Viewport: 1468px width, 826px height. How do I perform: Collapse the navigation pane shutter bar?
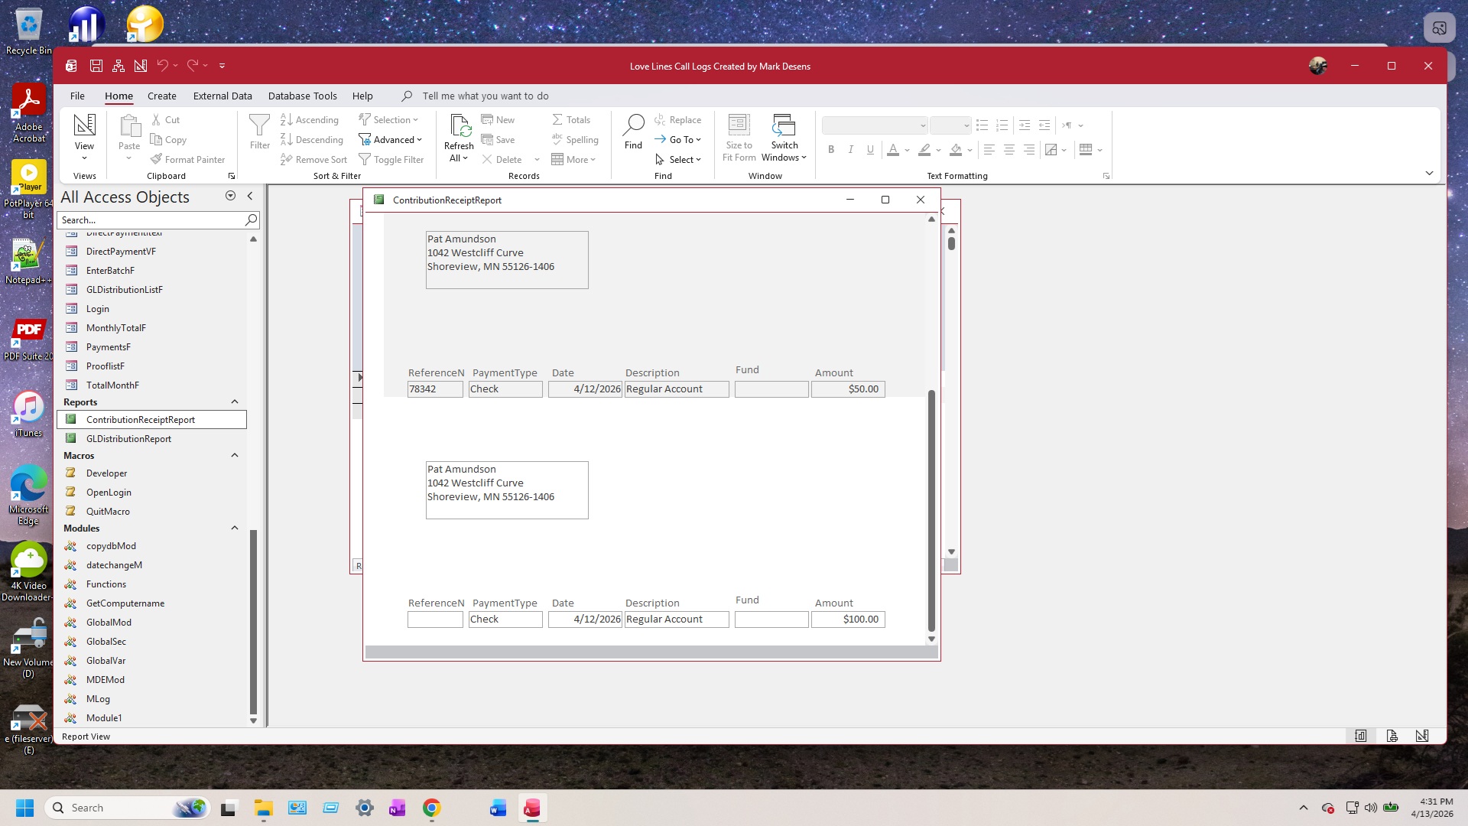click(x=250, y=197)
